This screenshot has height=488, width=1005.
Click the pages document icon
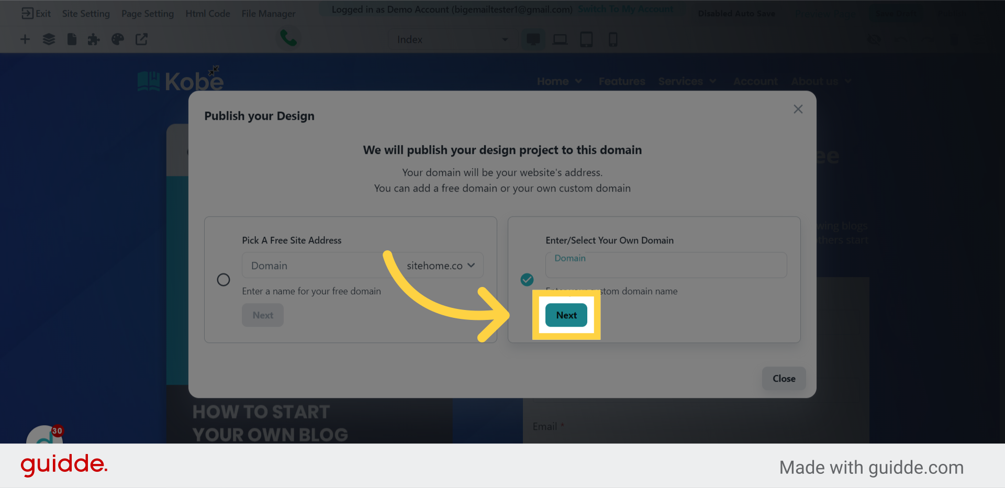[72, 39]
